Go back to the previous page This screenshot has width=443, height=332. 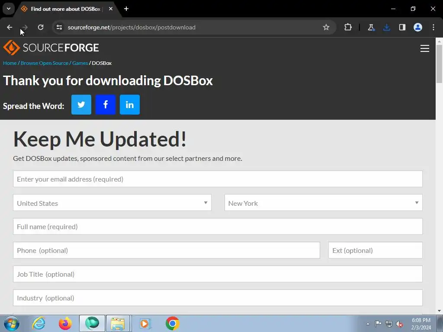point(10,27)
